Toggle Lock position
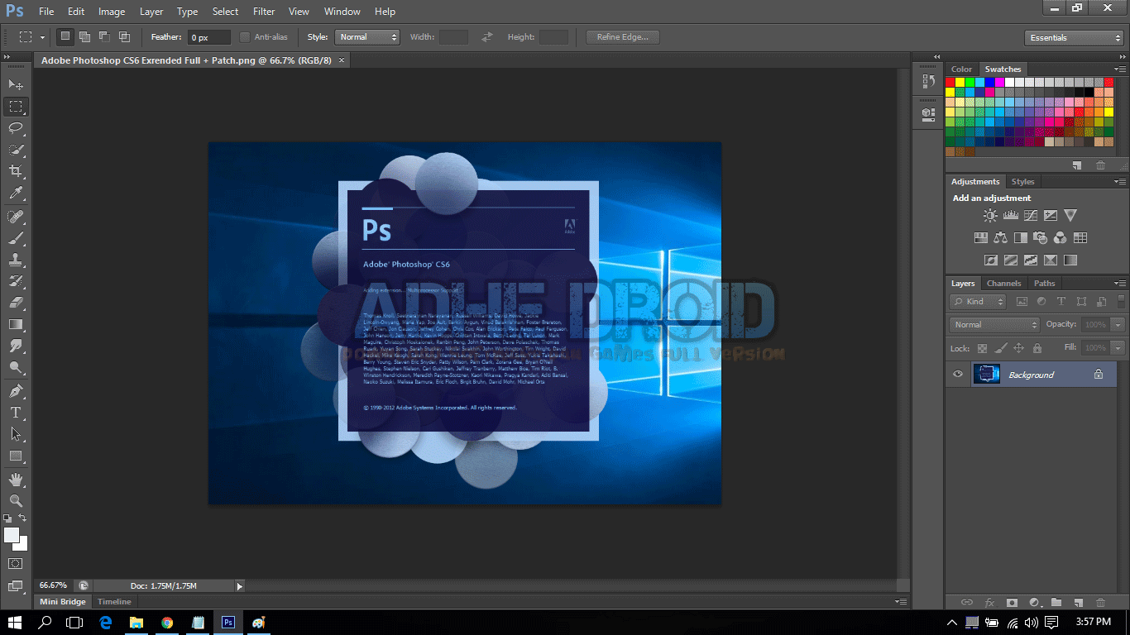The width and height of the screenshot is (1130, 635). [x=1018, y=348]
